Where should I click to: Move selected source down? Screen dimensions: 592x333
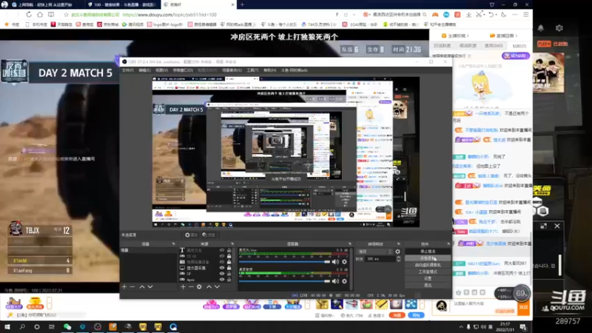click(217, 287)
